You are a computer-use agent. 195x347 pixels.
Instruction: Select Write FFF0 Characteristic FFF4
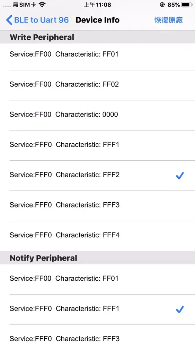(x=97, y=236)
